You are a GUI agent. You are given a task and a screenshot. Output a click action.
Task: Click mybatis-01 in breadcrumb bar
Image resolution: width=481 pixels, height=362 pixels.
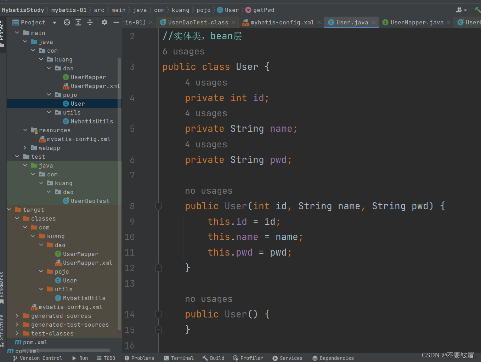point(69,10)
